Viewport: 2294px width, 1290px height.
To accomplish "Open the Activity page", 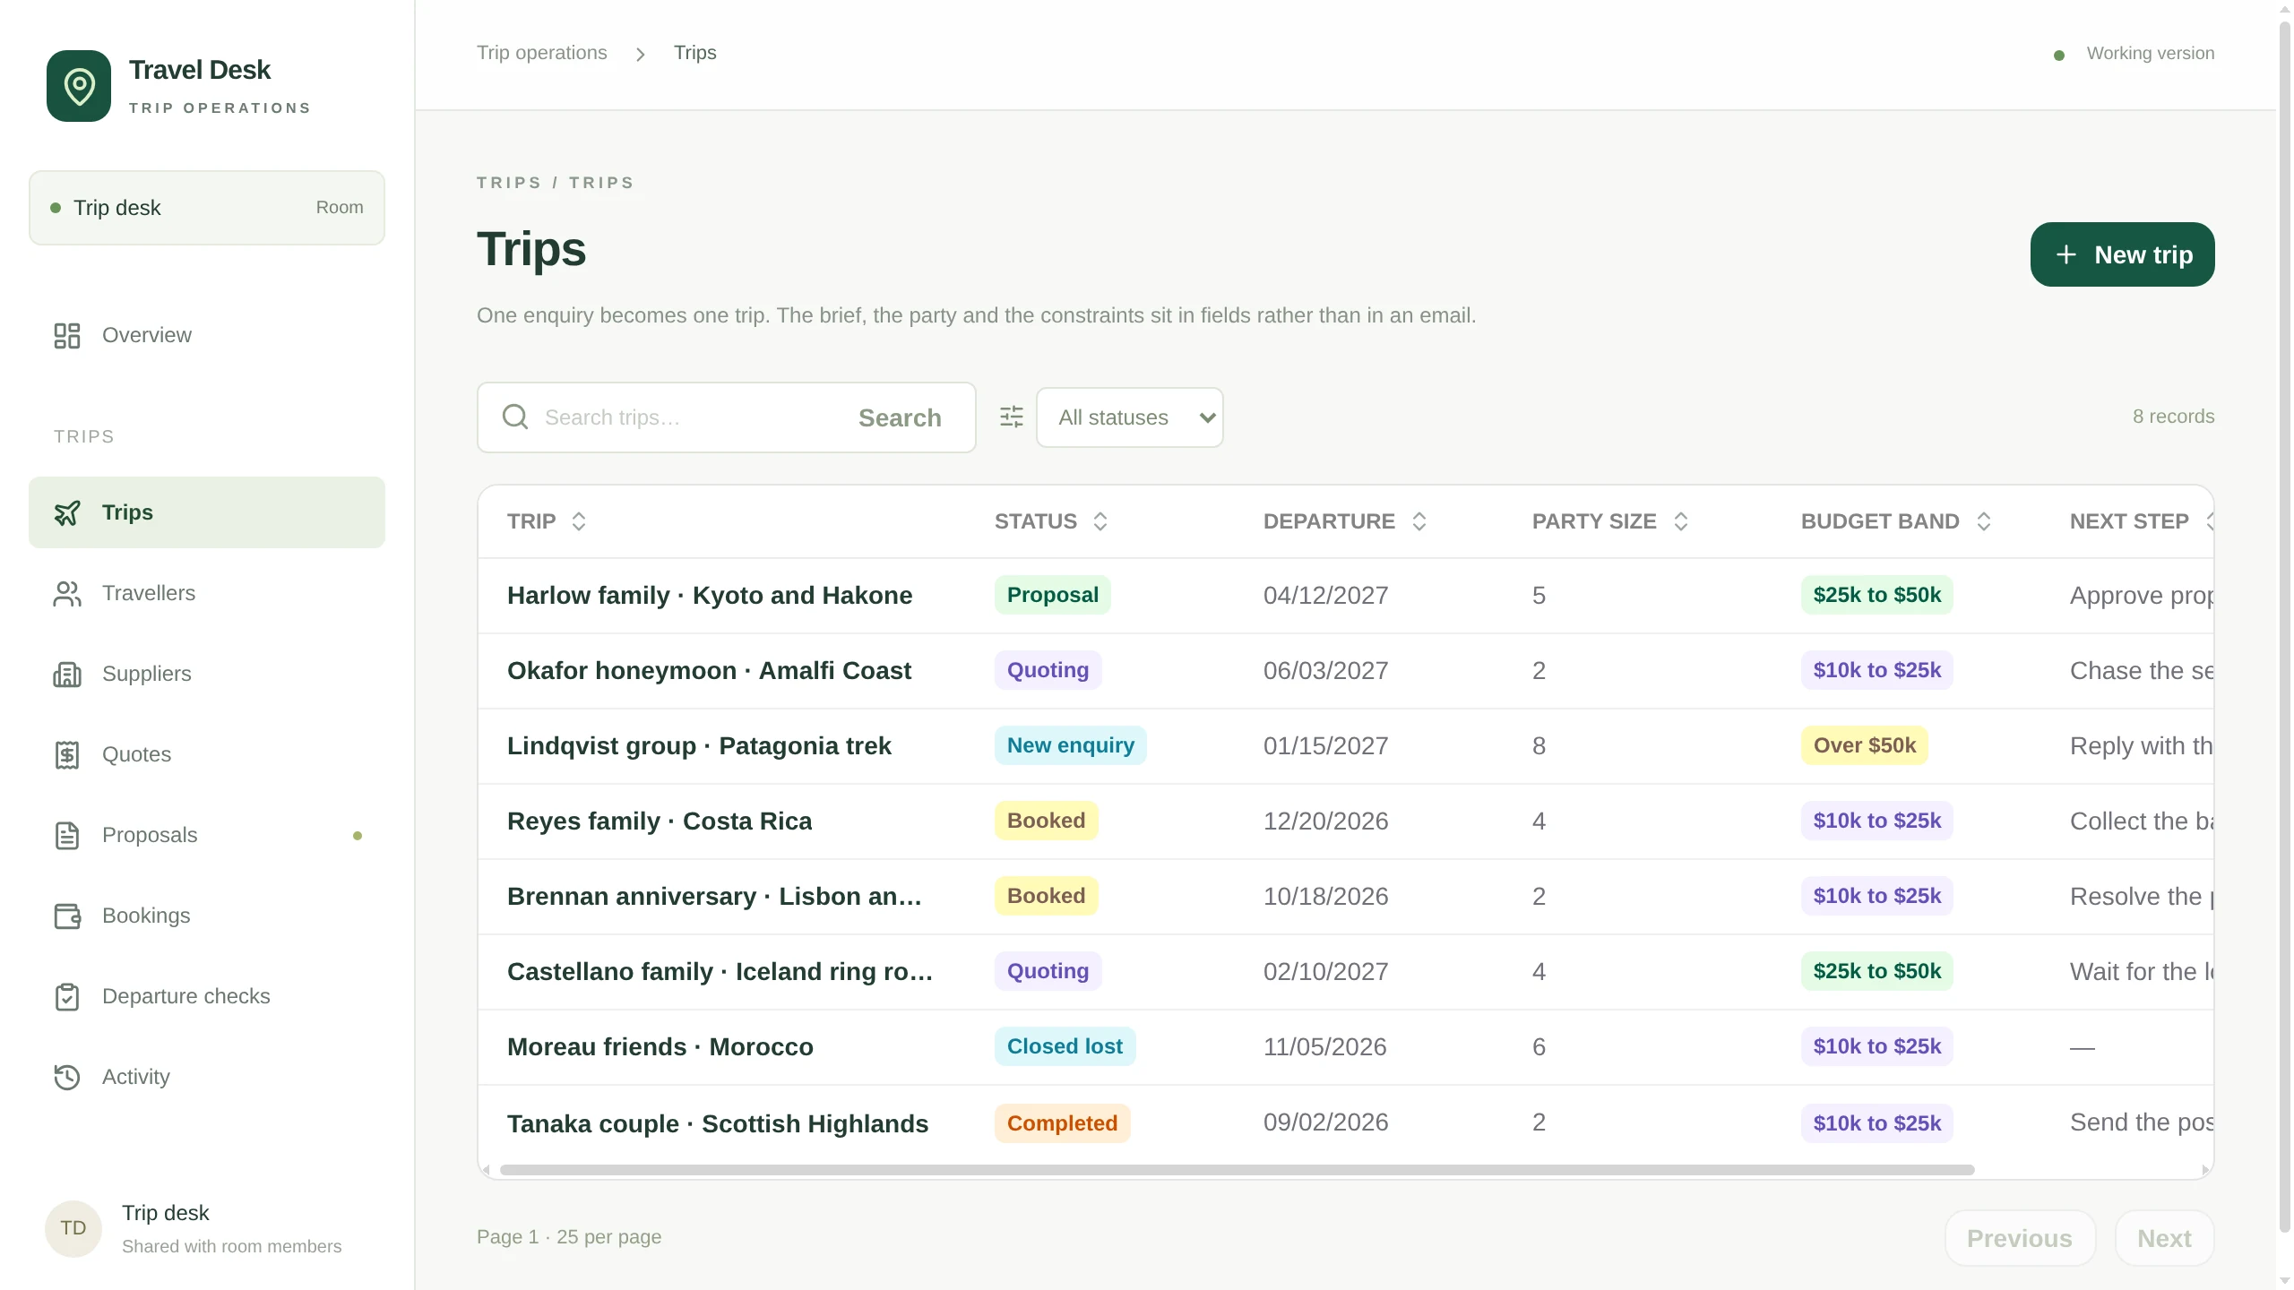I will 207,1077.
